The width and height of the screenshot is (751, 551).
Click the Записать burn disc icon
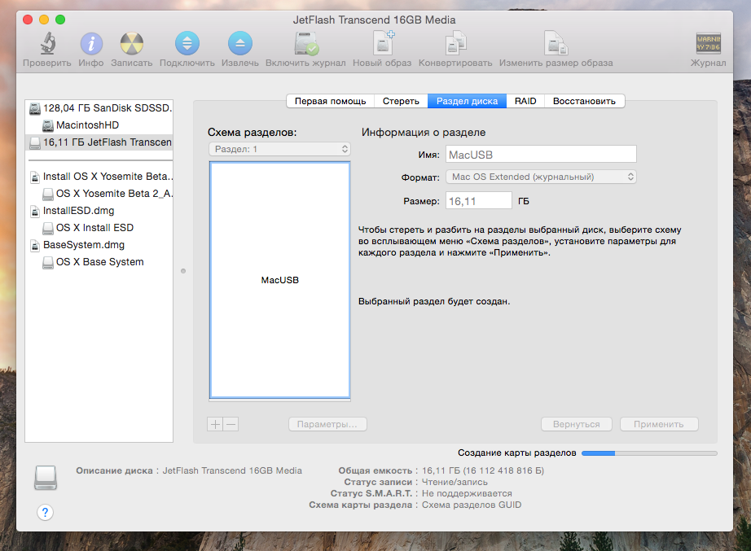click(x=132, y=44)
